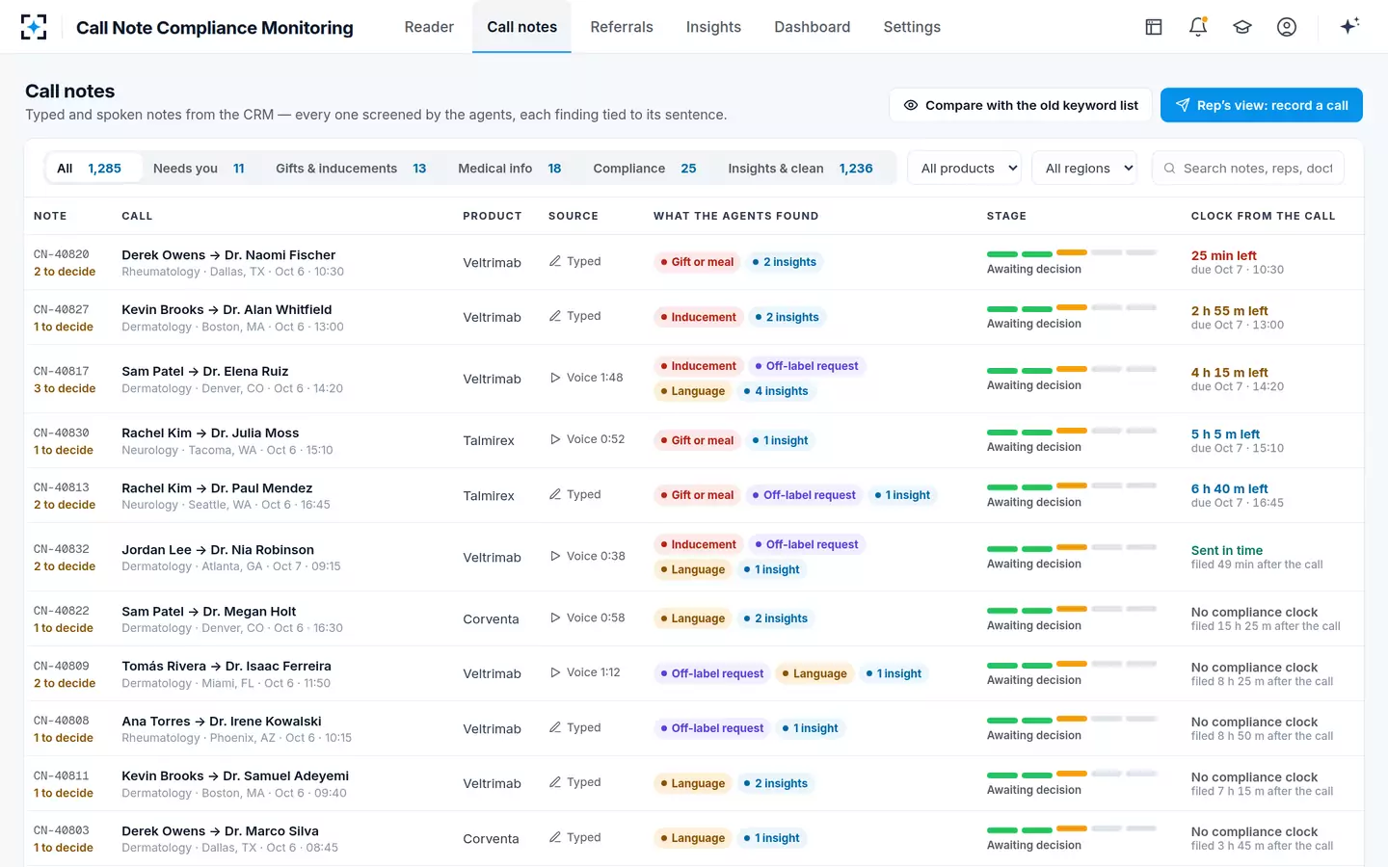Viewport: 1388px width, 867px height.
Task: Filter notes by Needs you
Action: click(199, 169)
